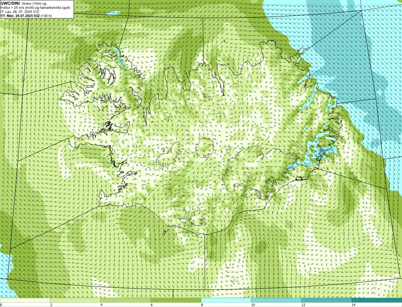Click the dark green 6–8 legend color segment
402x307 pixels.
coord(176,300)
